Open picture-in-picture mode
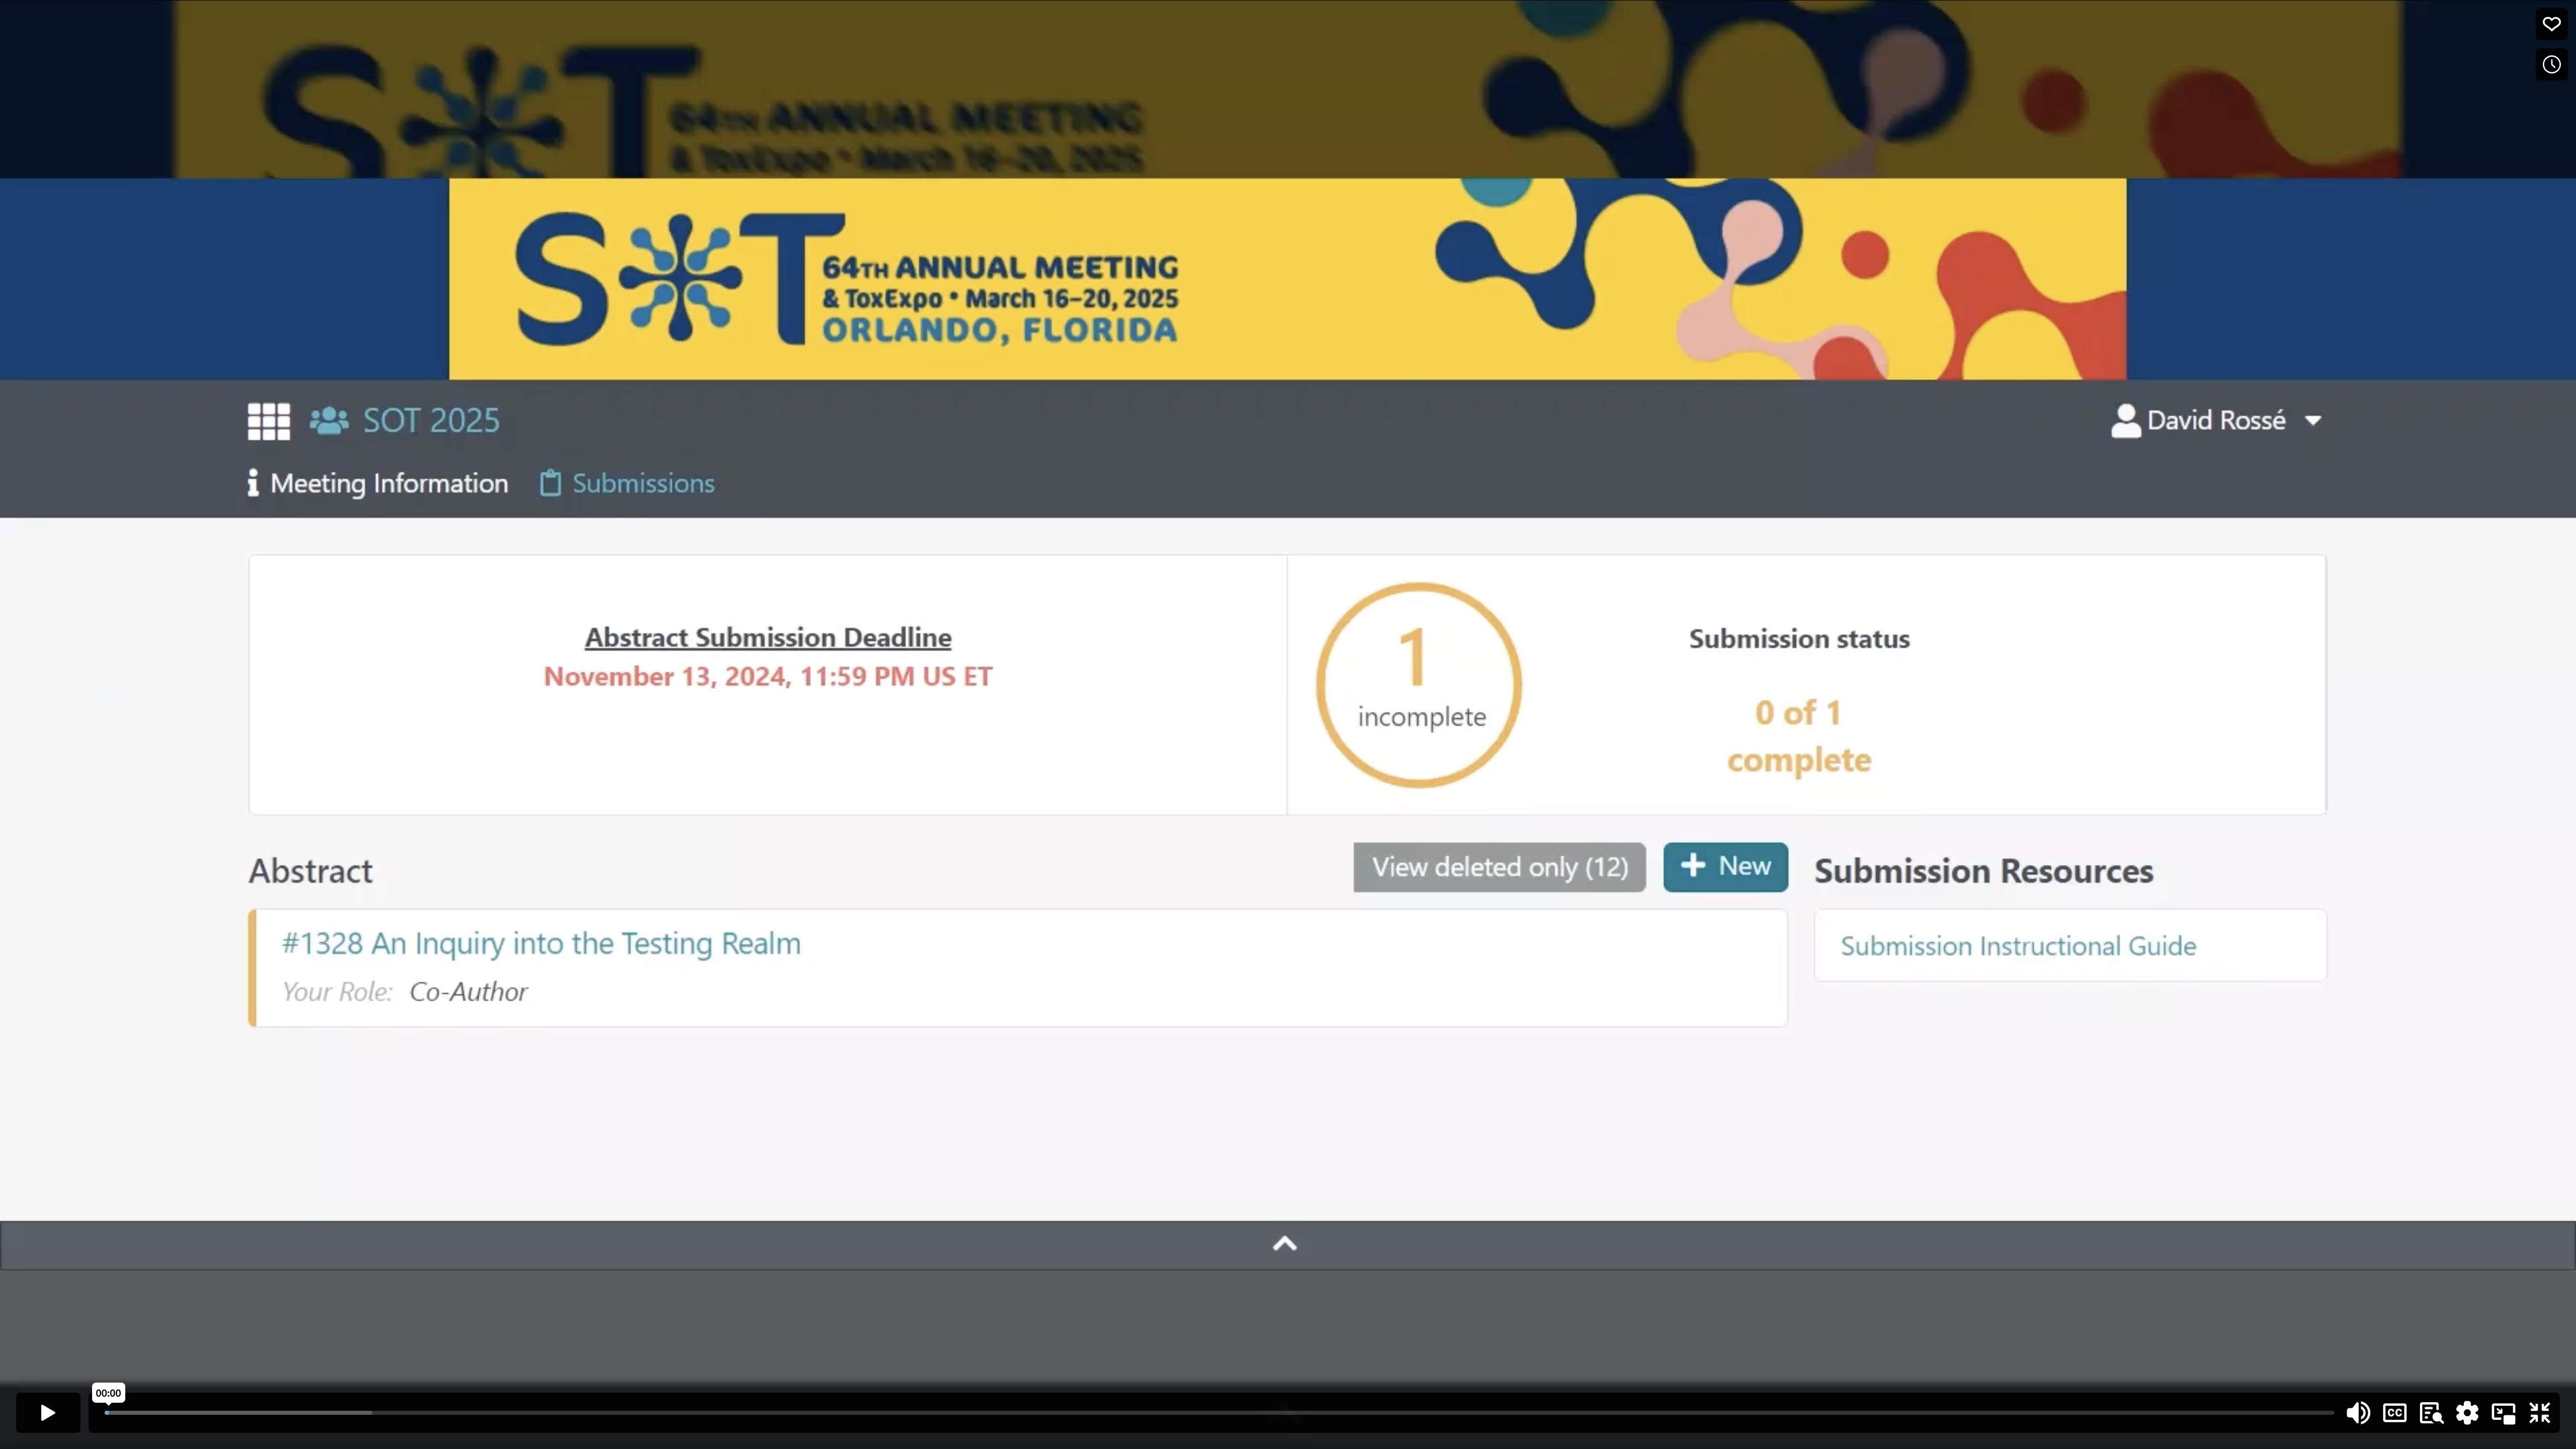 click(2503, 1413)
